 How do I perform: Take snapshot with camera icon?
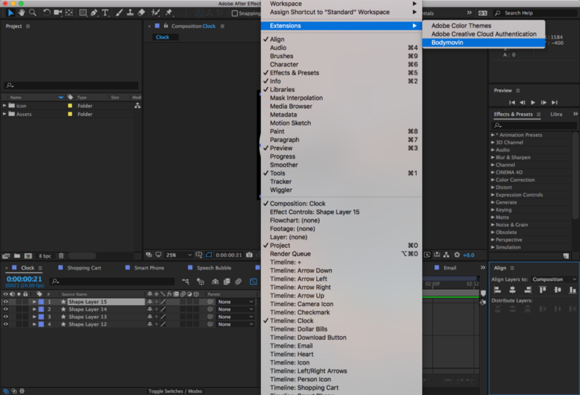[x=249, y=255]
